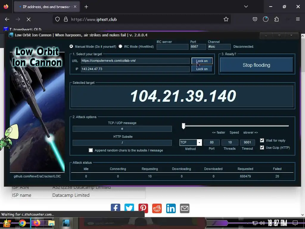Click the Requested count 688479
This screenshot has width=305, height=229.
[x=245, y=176]
